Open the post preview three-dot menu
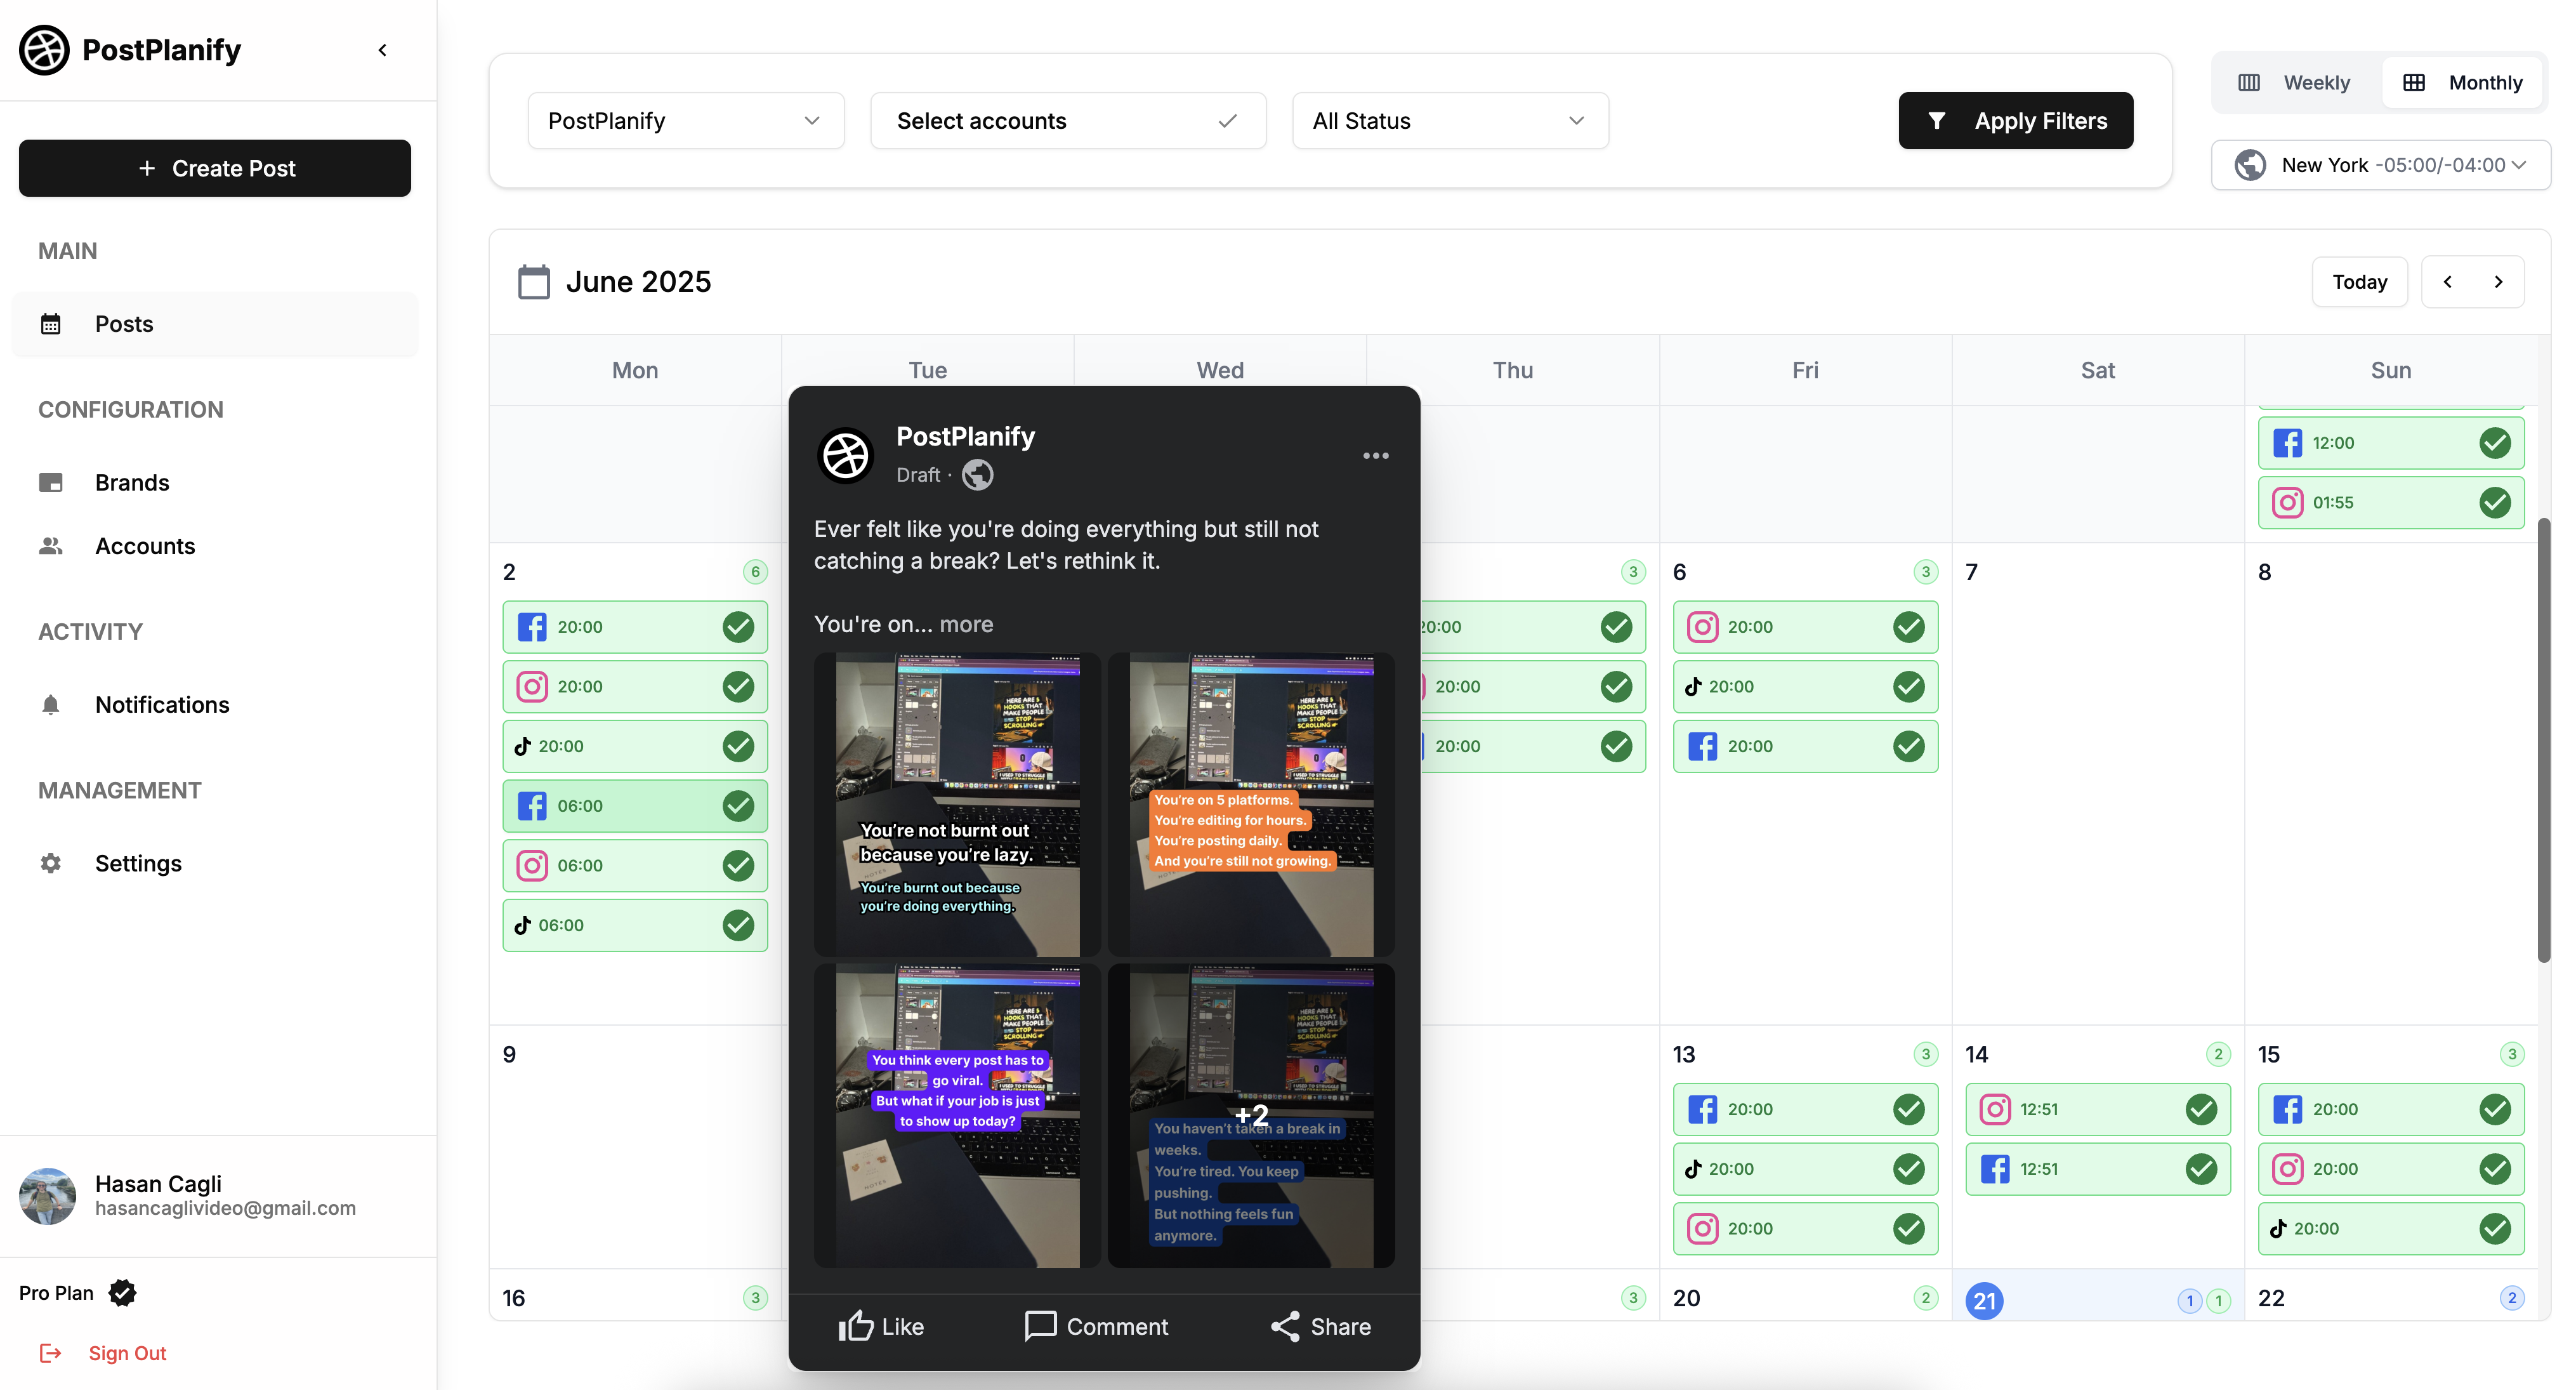The height and width of the screenshot is (1390, 2576). (x=1376, y=456)
